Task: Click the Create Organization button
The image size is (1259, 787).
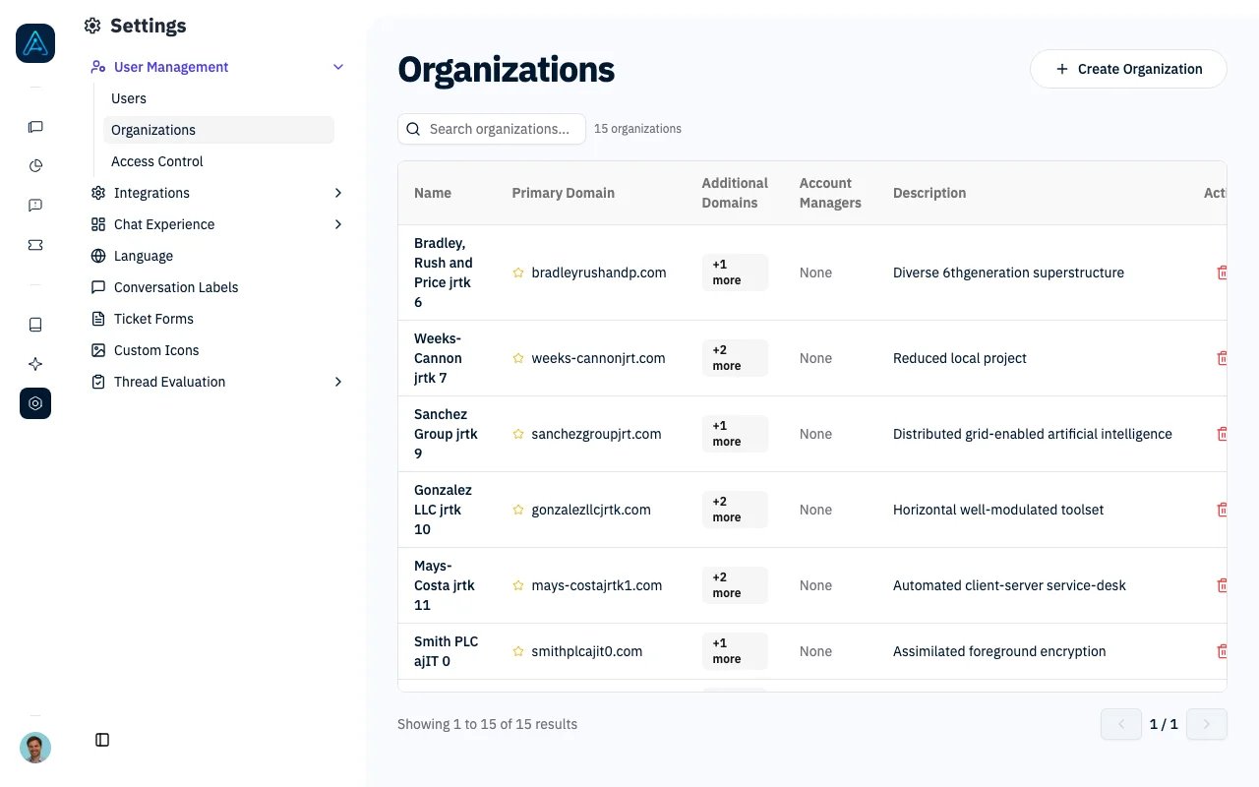Action: 1128,69
